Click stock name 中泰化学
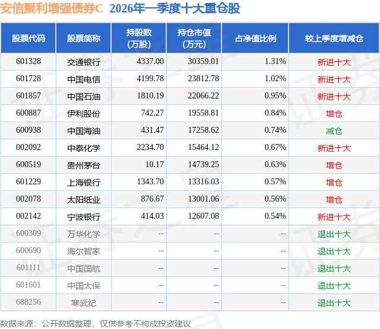The image size is (380, 329). click(84, 148)
